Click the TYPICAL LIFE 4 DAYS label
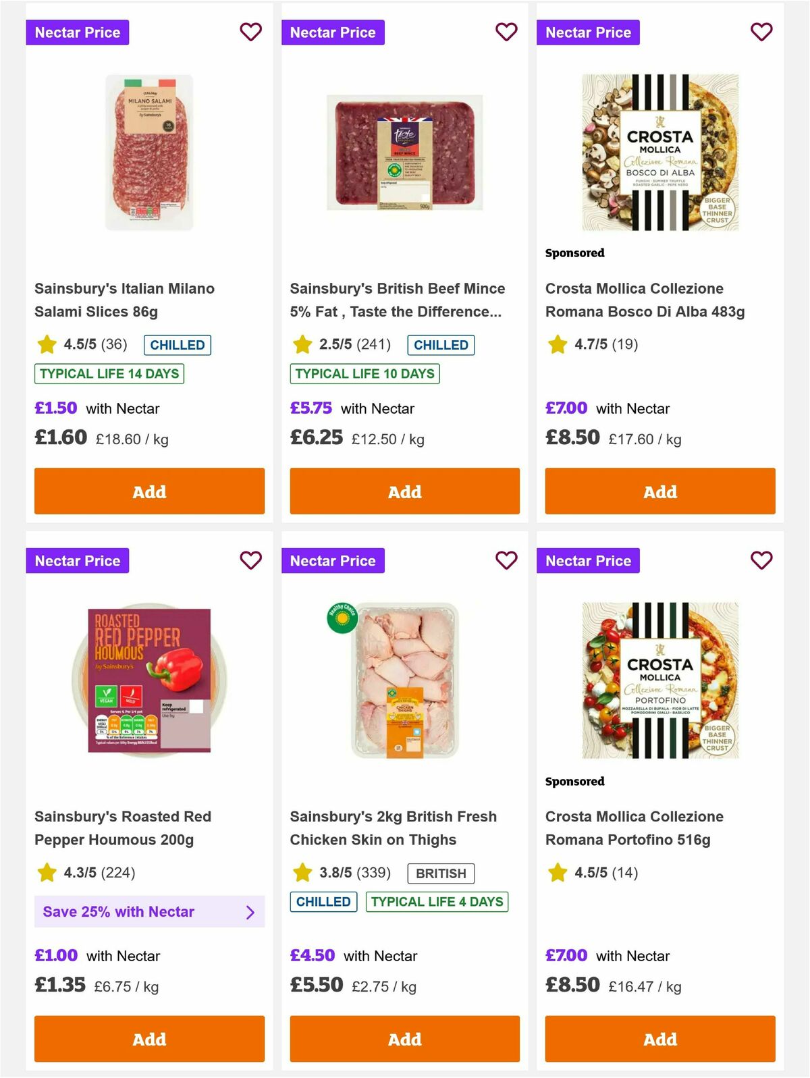 pos(437,901)
